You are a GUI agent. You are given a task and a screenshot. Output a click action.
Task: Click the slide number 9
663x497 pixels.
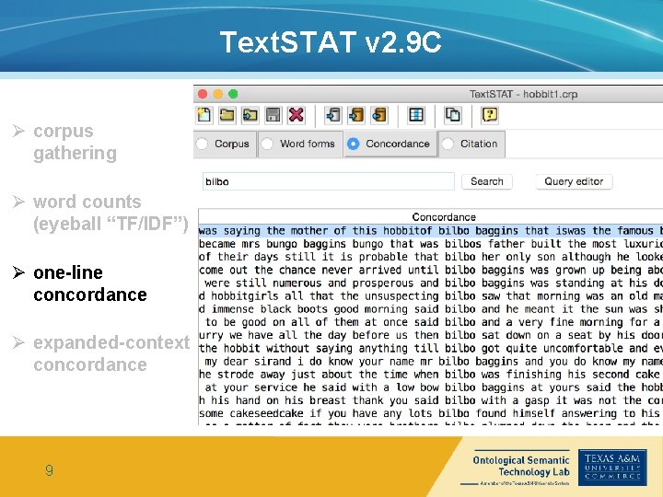click(x=49, y=470)
